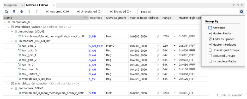The height and width of the screenshot is (99, 247).
Task: Open Range dropdown for axi_emc_0 32M
Action: 174,46
